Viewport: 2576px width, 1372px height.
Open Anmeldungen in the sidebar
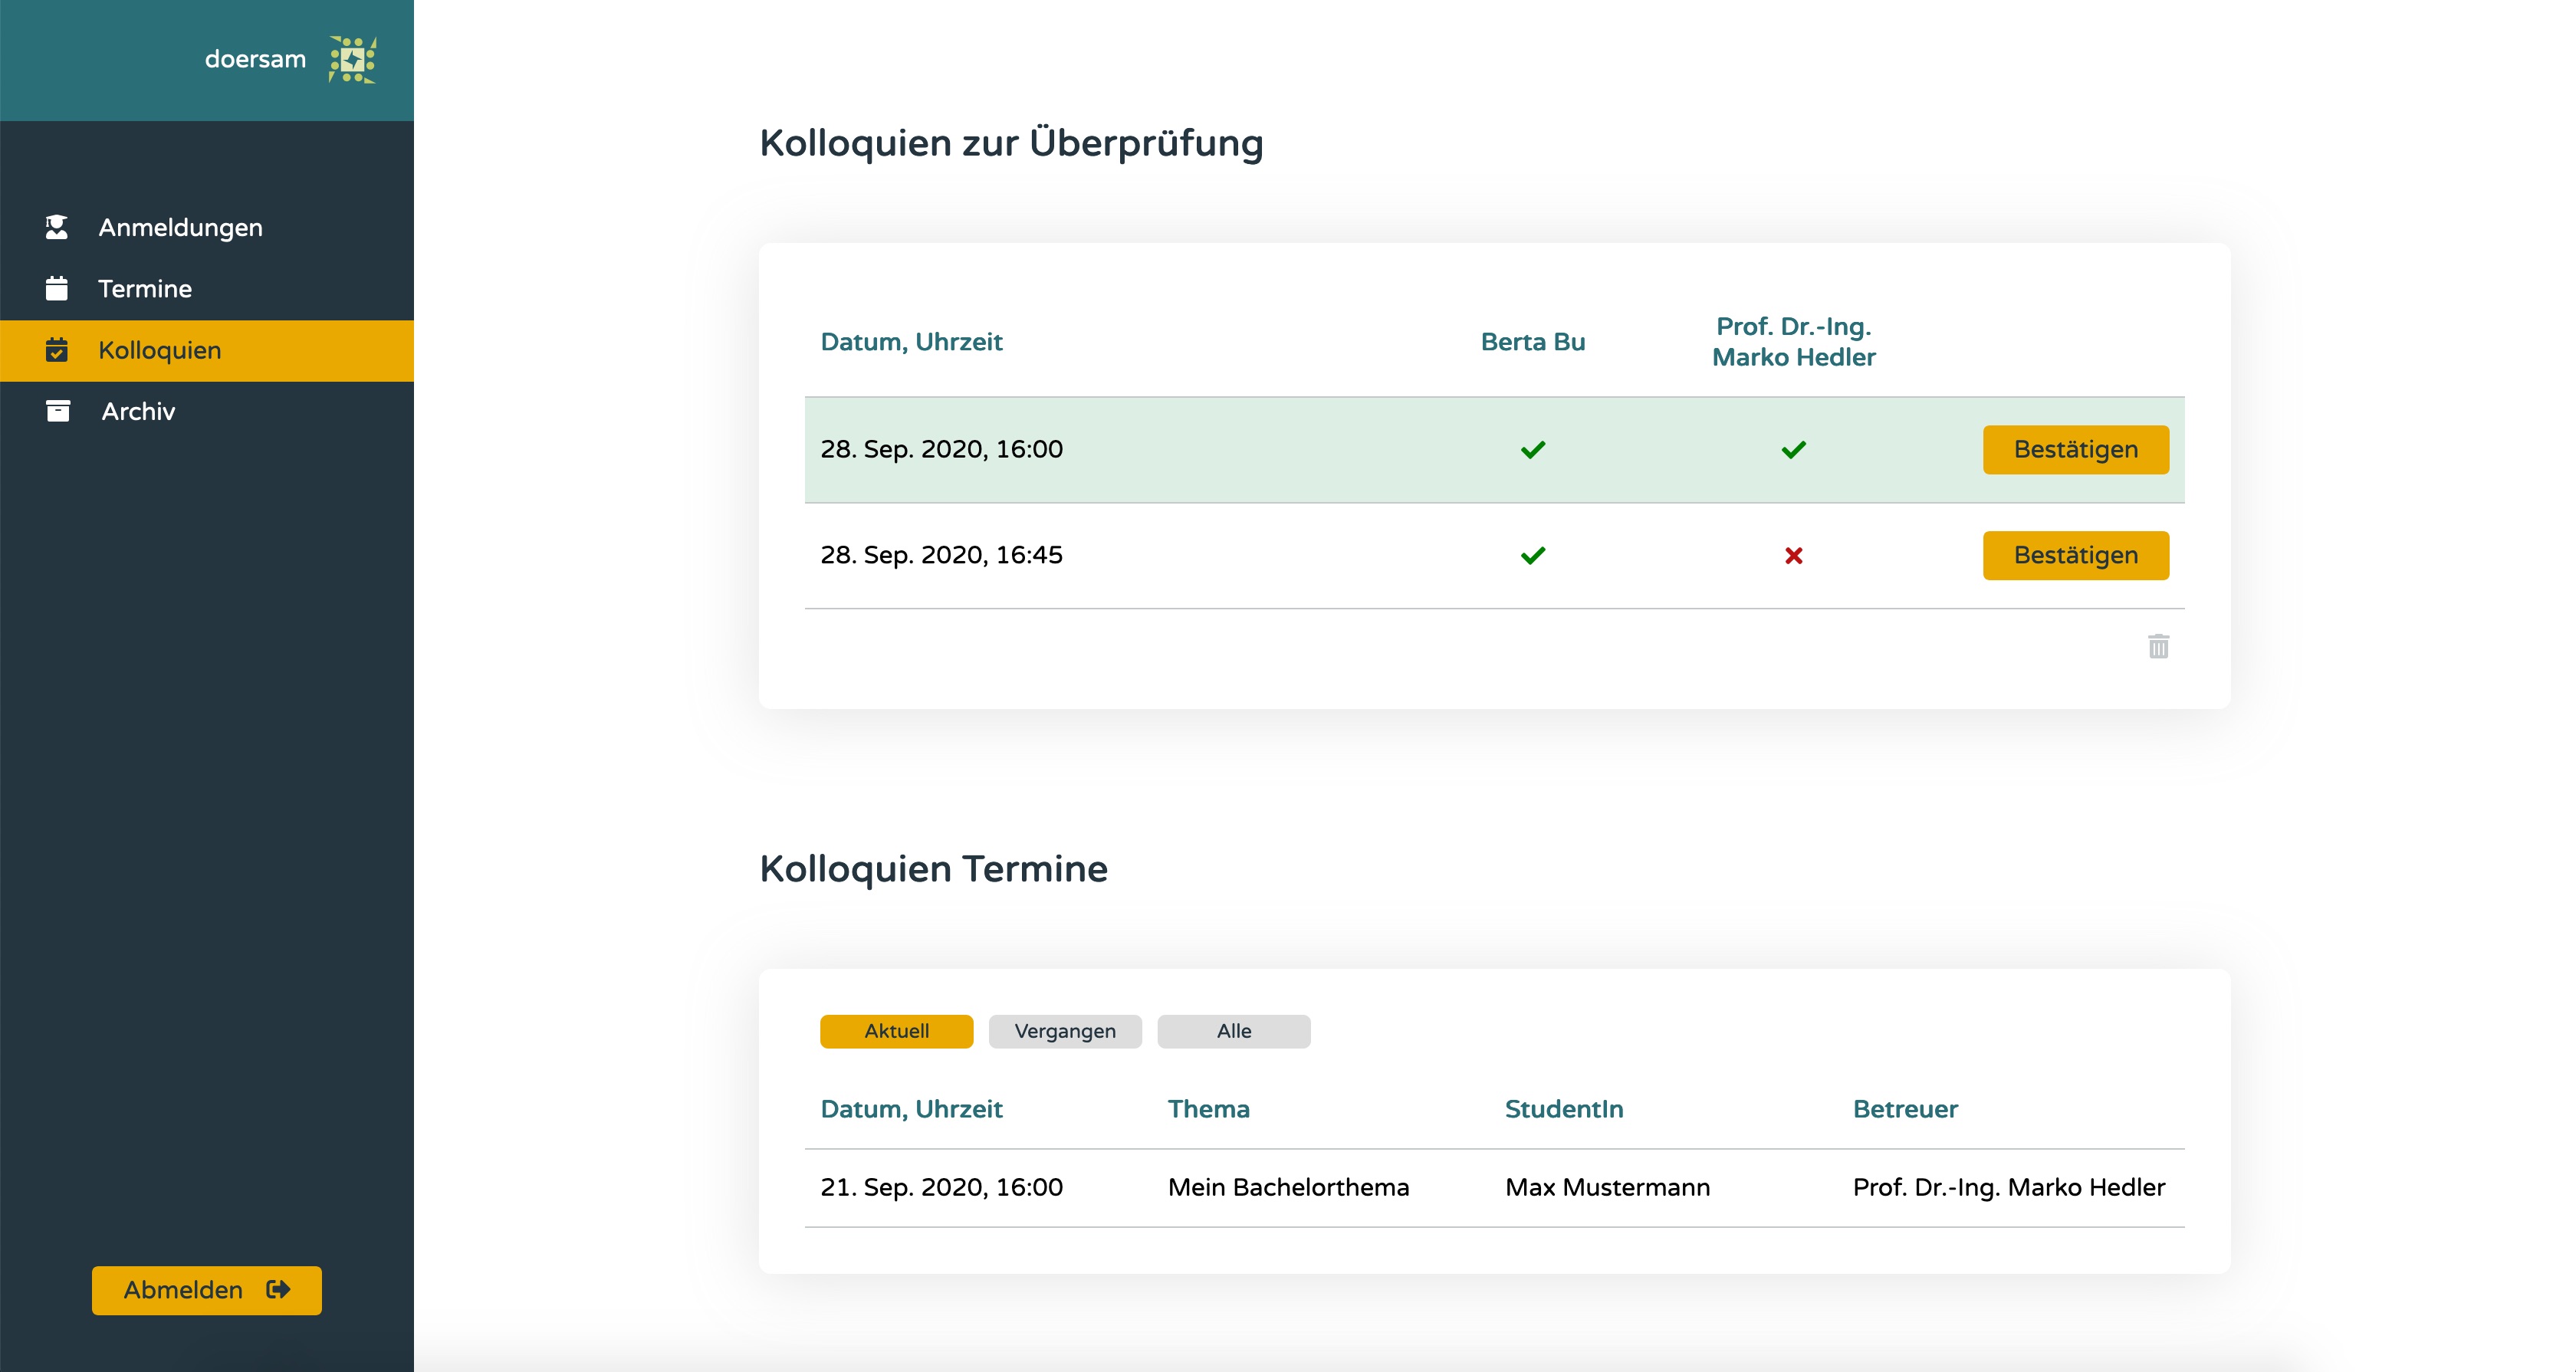(x=207, y=227)
